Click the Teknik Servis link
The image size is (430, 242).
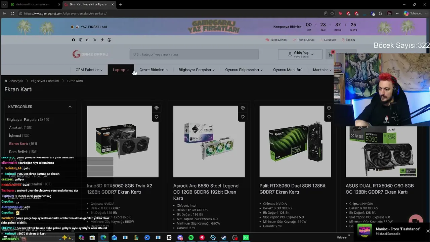click(x=303, y=40)
